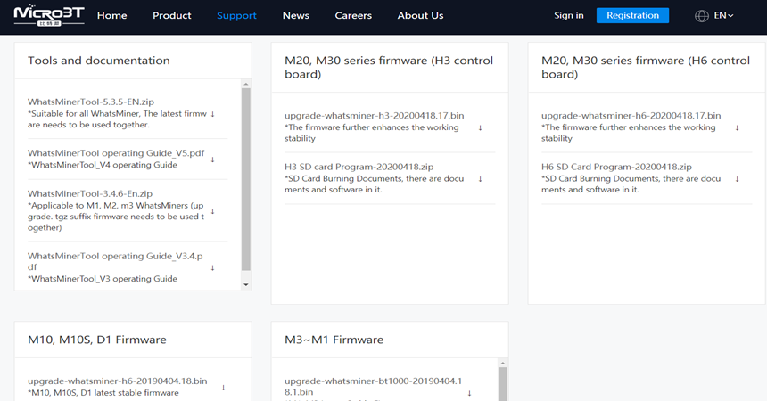Click download arrow for upgrade-whatsminer-h6-20190404.18.bin
767x401 pixels.
[223, 388]
